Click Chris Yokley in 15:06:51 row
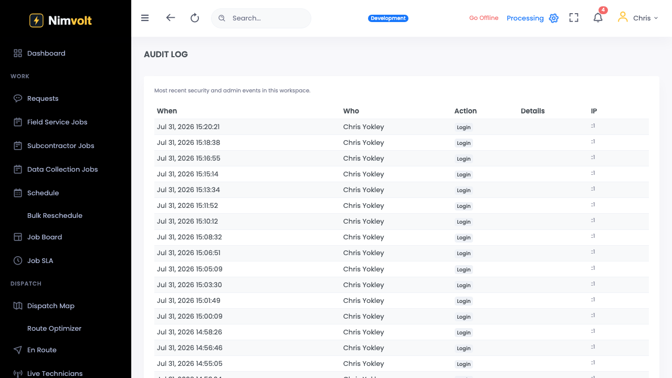672x378 pixels. pos(363,253)
